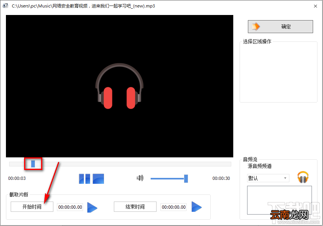
Task: Click the orange headphones audio icon
Action: coord(303,177)
